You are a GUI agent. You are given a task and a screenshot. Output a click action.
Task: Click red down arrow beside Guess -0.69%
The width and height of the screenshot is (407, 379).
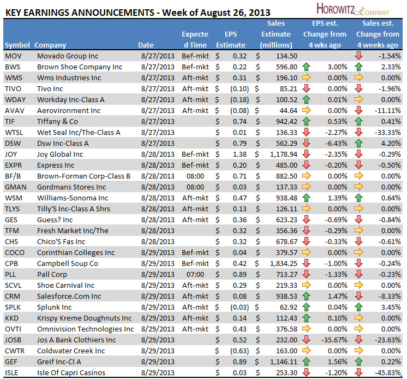click(306, 220)
